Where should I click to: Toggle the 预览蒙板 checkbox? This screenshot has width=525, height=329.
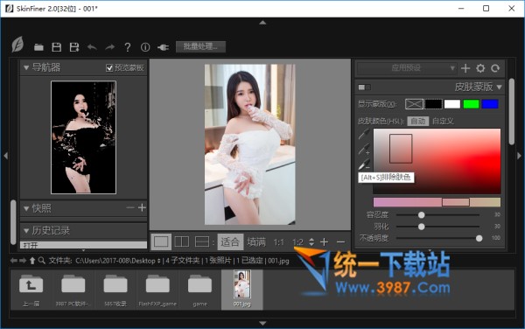click(x=109, y=68)
